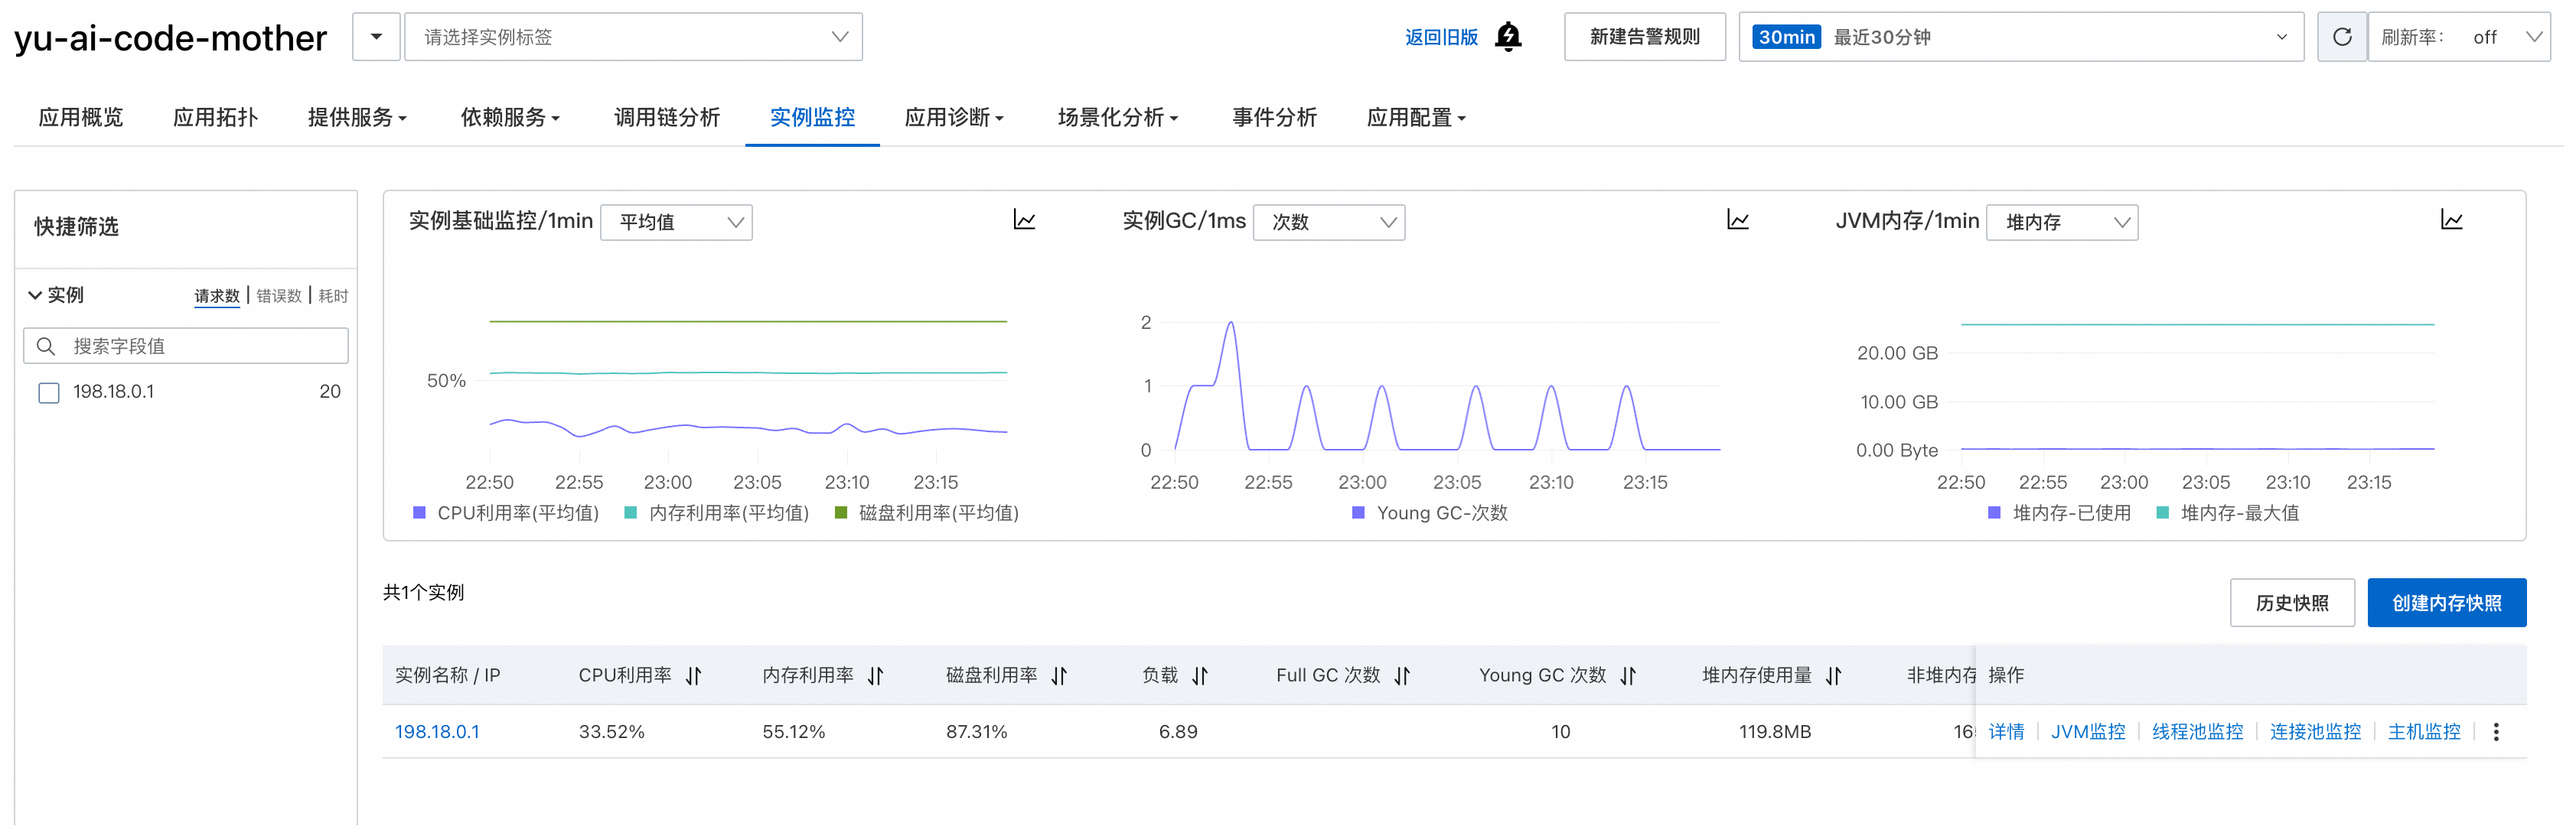
Task: Open chart icon for JVM memory panel
Action: tap(2451, 220)
